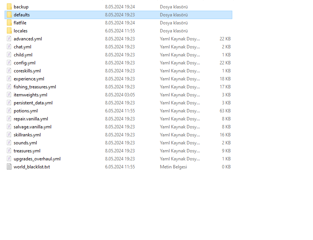
Task: Click the 63 KB size of potions.yml
Action: pyautogui.click(x=225, y=110)
